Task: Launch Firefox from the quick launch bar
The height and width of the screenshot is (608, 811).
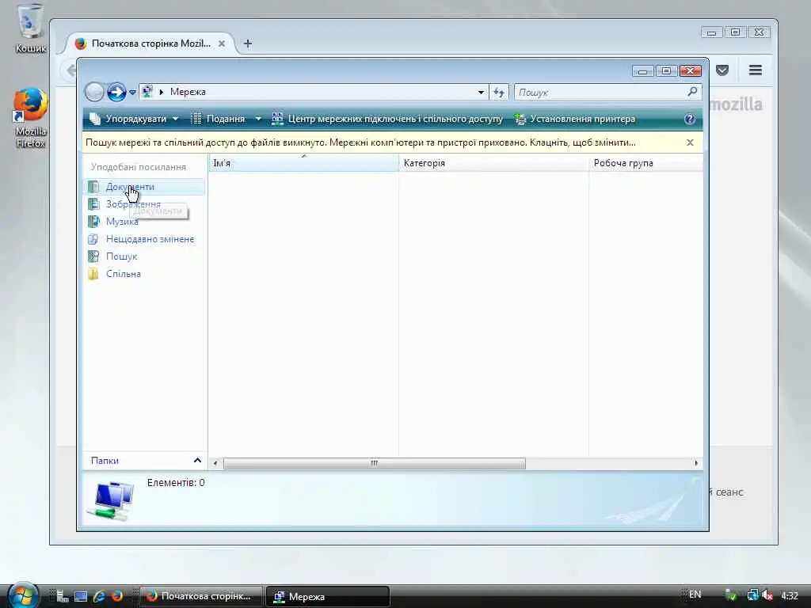Action: pyautogui.click(x=117, y=596)
